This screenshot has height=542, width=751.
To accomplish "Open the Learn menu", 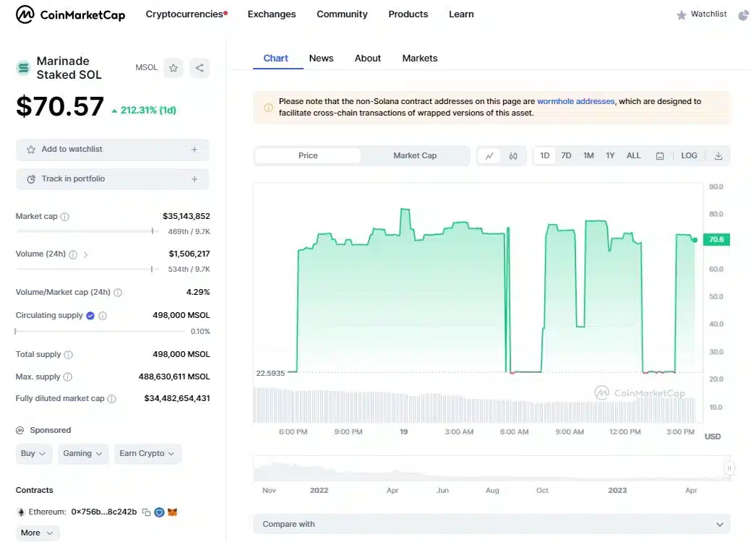I will point(461,14).
